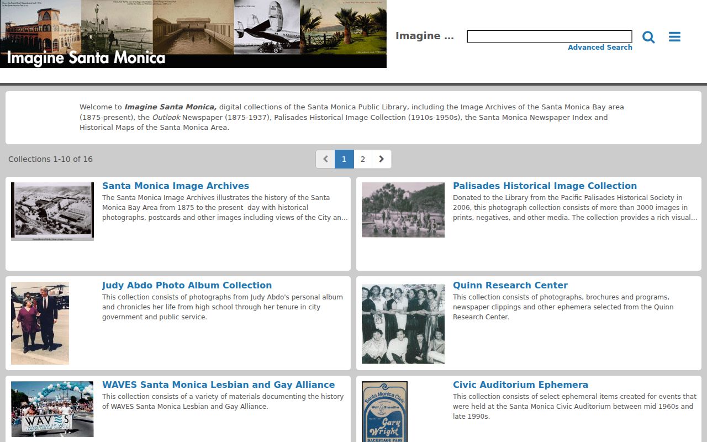Click Civic Auditorium backstage pass thumbnail
Image resolution: width=707 pixels, height=442 pixels.
click(384, 412)
